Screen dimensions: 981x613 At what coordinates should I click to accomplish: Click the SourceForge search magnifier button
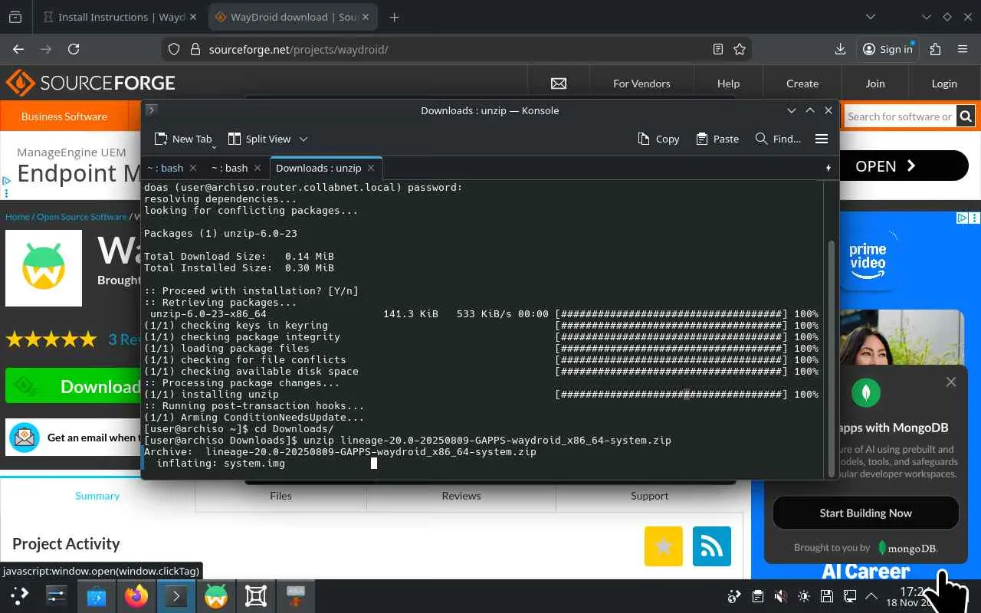click(x=966, y=116)
